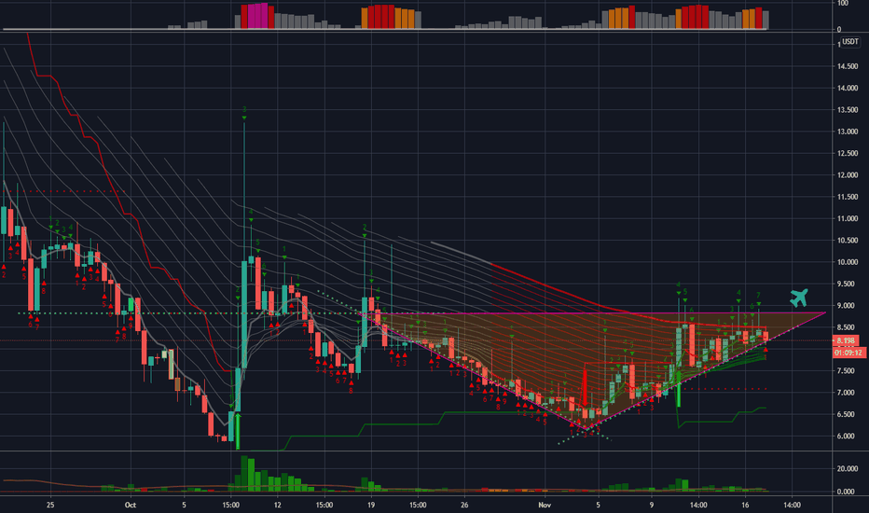Viewport: 869px width, 513px height.
Task: Click the 12 date label on the time axis
Action: coord(277,505)
